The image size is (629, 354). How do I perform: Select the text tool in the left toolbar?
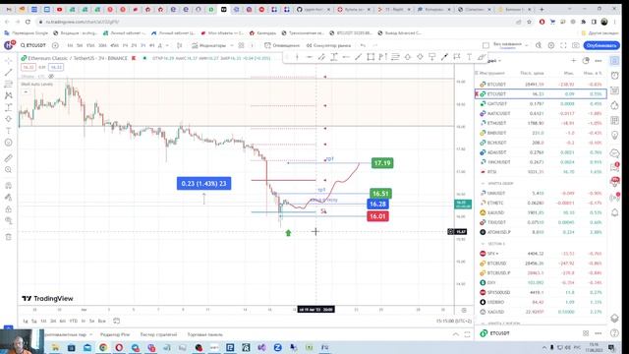9,131
